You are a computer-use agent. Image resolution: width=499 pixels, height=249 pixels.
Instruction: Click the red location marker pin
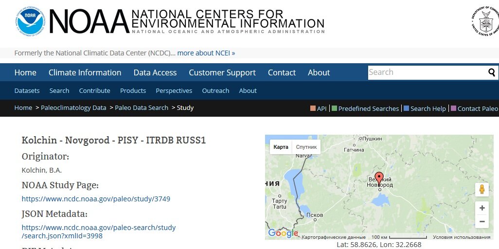pyautogui.click(x=379, y=179)
